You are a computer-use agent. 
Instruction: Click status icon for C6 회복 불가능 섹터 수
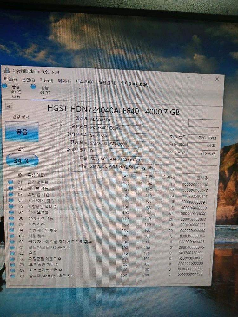(13, 270)
